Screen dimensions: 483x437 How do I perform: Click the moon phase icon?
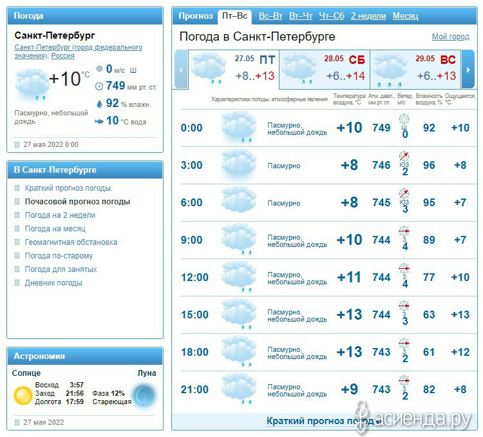click(x=143, y=394)
